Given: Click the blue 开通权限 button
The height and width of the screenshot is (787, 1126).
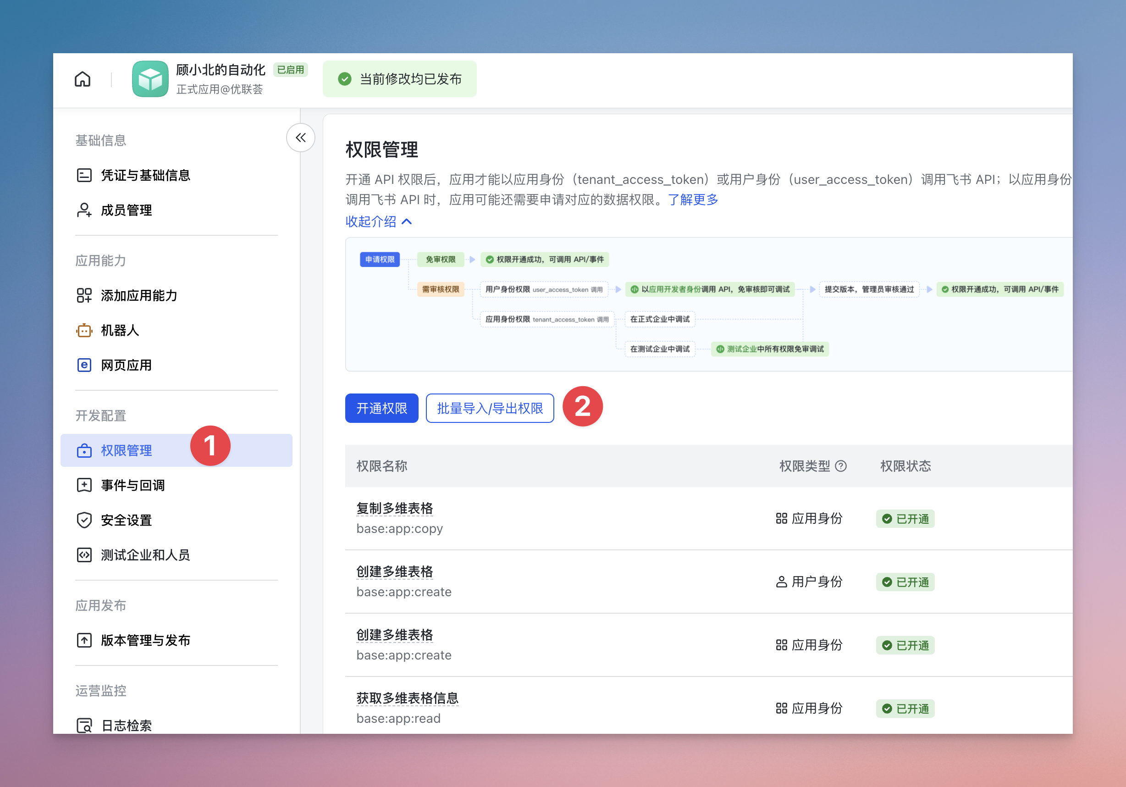Looking at the screenshot, I should (381, 408).
